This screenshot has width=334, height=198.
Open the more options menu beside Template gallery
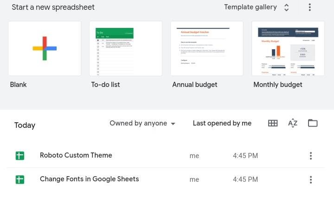pyautogui.click(x=310, y=7)
